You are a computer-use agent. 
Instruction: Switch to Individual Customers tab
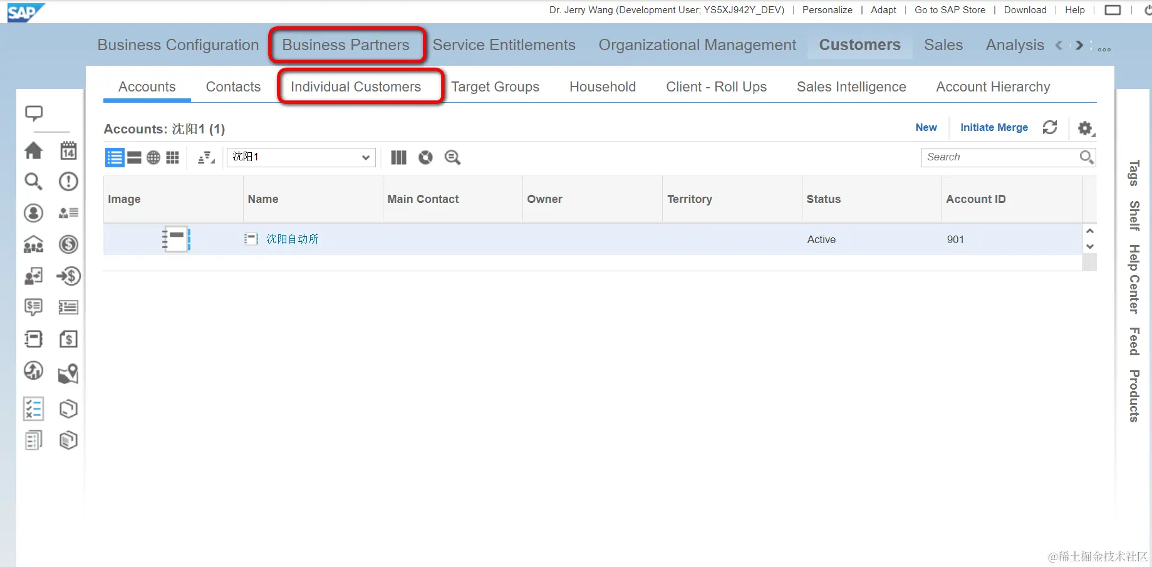click(x=356, y=87)
